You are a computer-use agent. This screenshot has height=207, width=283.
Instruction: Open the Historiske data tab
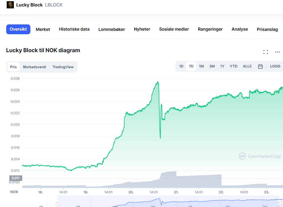pyautogui.click(x=74, y=29)
